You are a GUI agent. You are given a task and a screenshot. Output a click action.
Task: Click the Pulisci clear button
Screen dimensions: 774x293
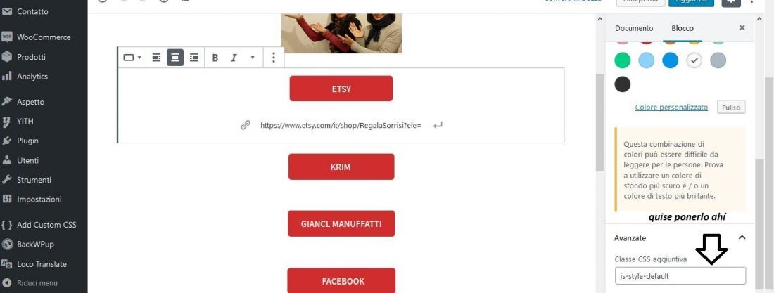[x=731, y=107]
